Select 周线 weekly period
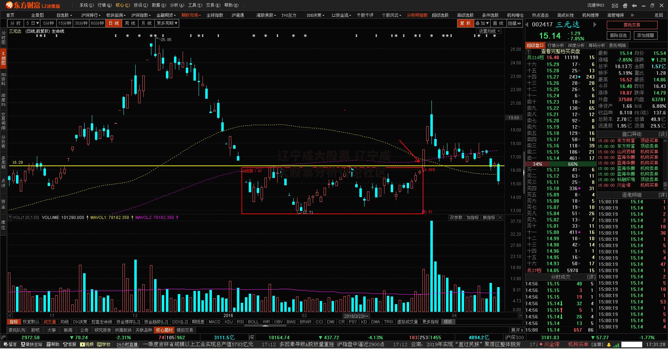 pos(130,23)
